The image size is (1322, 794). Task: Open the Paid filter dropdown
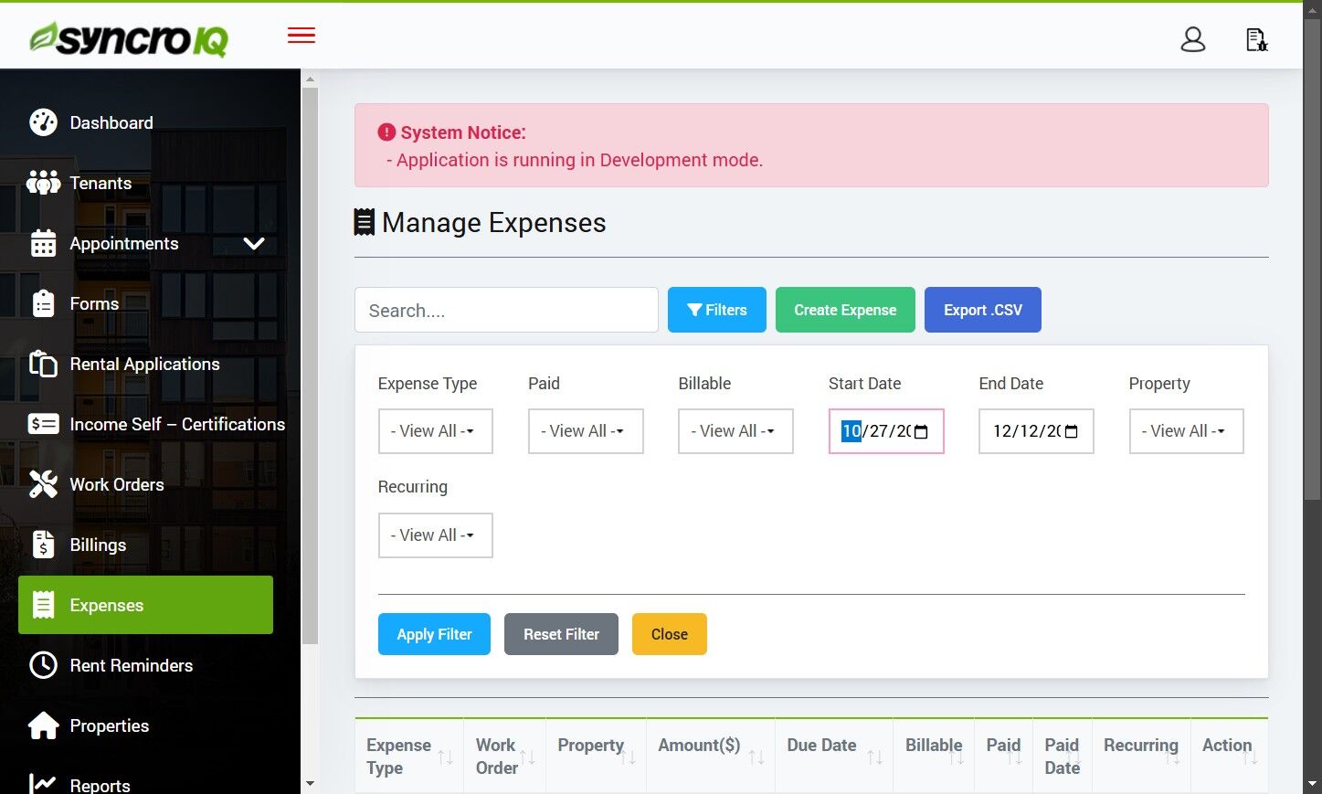586,431
